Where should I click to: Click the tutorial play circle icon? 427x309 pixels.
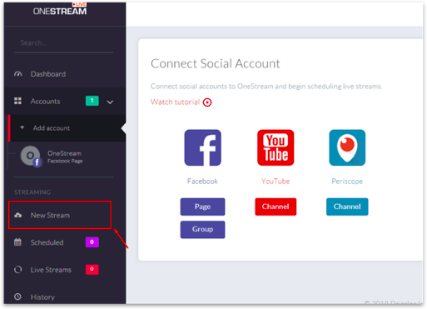207,102
